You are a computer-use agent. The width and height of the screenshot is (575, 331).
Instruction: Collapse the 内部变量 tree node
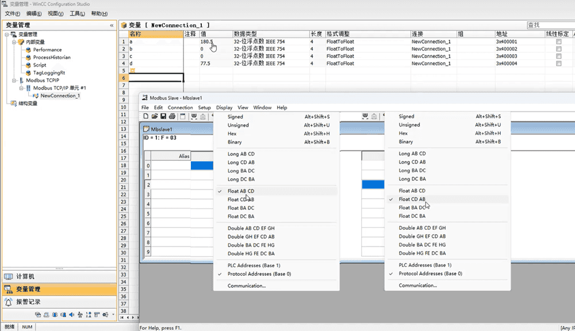[14, 42]
